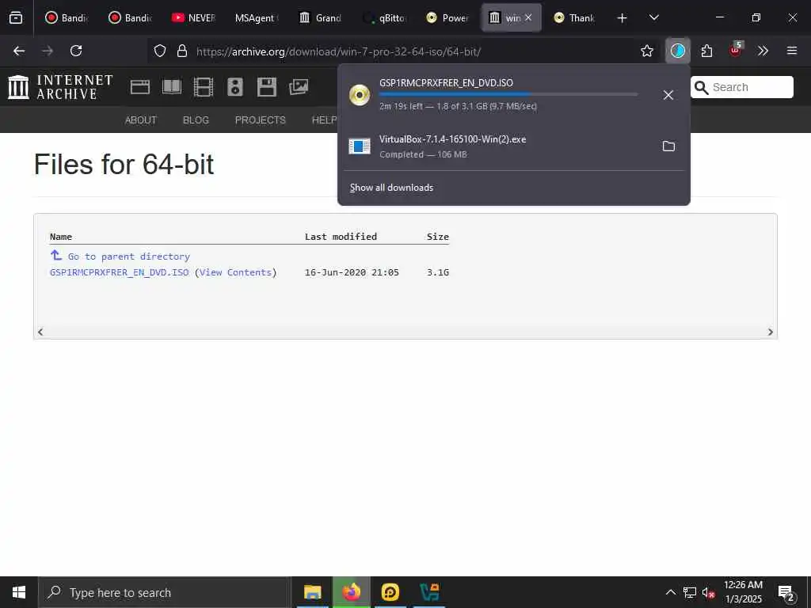Screen dimensions: 811x608
Task: Open the shield tracking protection icon
Action: (160, 51)
